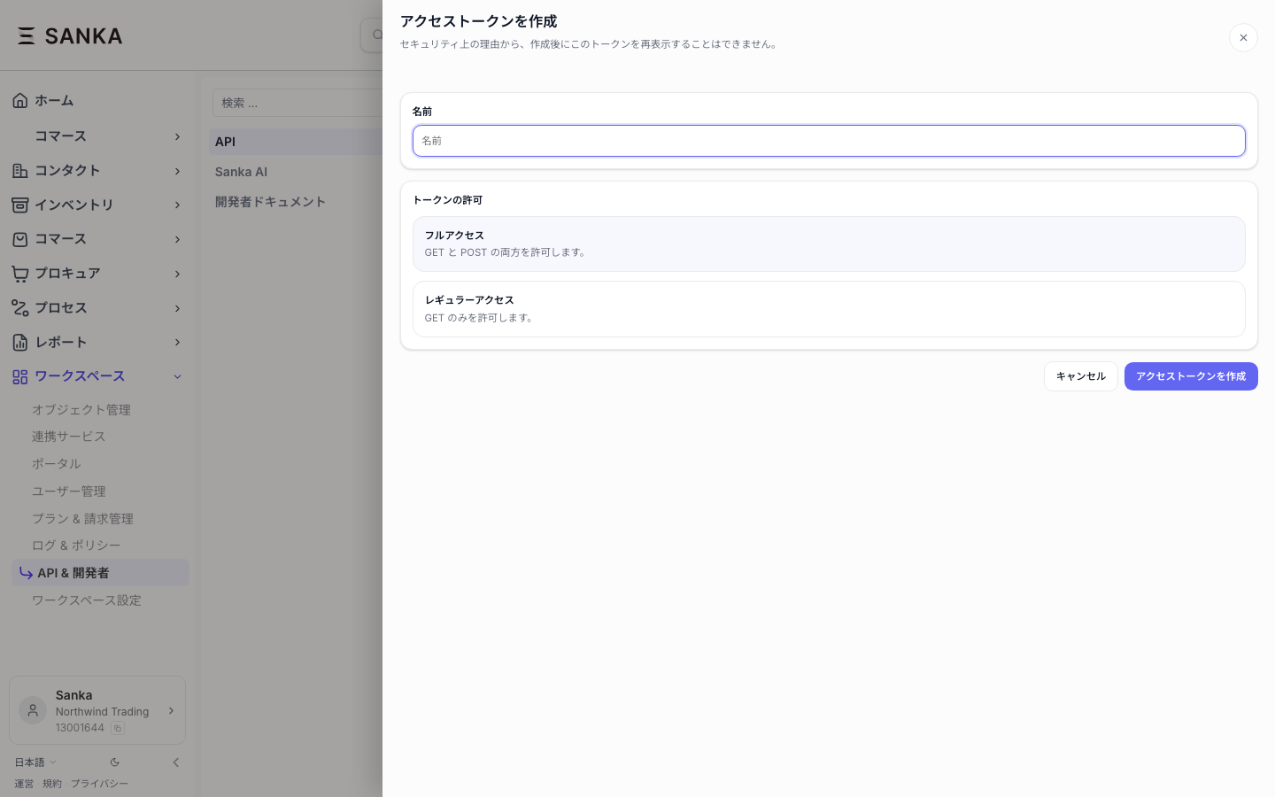This screenshot has height=797, width=1275.
Task: Expand the プロセス menu chevron
Action: (x=177, y=308)
